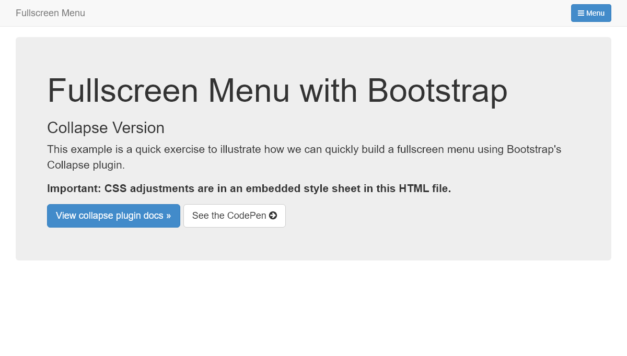Click See the CodePen button
The height and width of the screenshot is (356, 627).
(x=235, y=216)
